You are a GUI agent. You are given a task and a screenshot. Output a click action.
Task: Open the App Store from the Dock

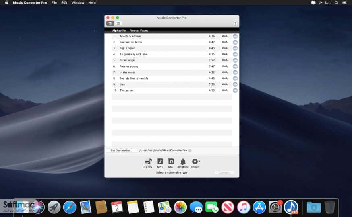pyautogui.click(x=259, y=207)
